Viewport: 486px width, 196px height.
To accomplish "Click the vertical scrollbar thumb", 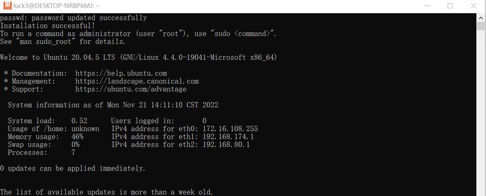I will click(481, 26).
